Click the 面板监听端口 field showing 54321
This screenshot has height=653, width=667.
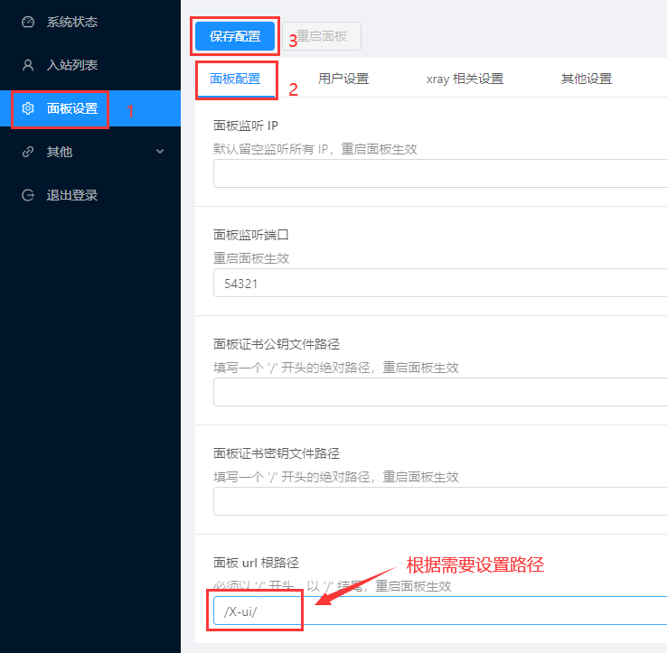click(439, 283)
